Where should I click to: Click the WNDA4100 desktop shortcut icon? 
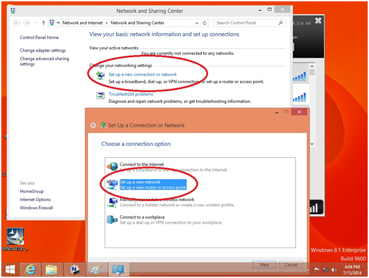coord(15,240)
